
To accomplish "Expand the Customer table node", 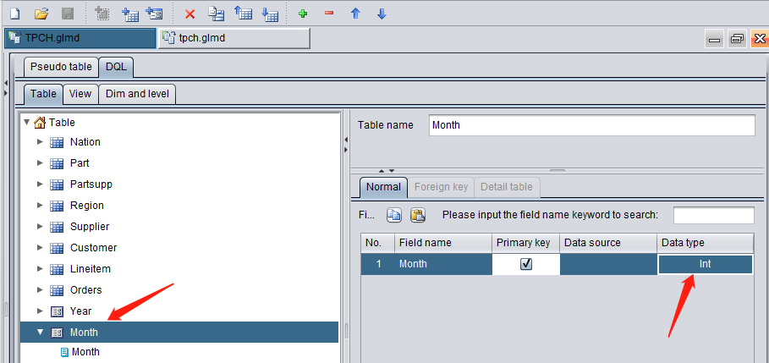I will 41,247.
